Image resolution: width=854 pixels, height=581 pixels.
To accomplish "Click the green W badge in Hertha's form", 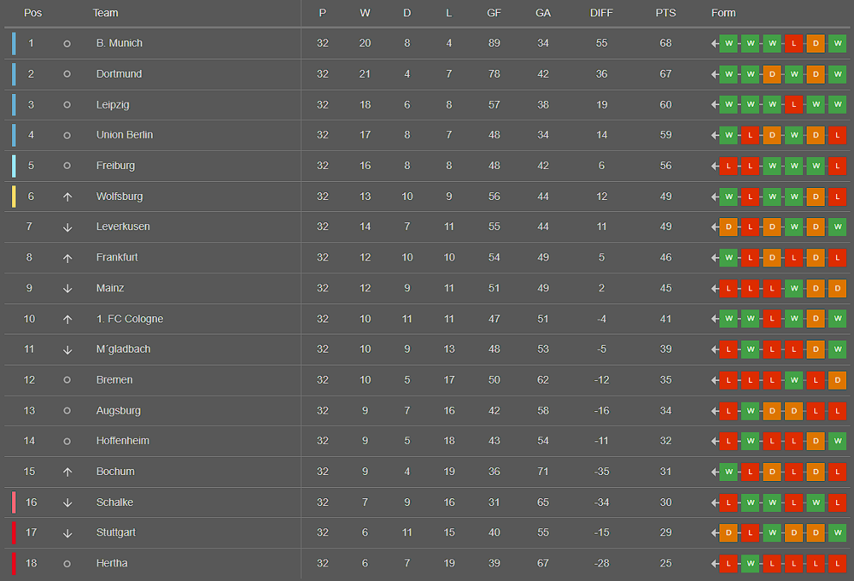I will tap(751, 563).
